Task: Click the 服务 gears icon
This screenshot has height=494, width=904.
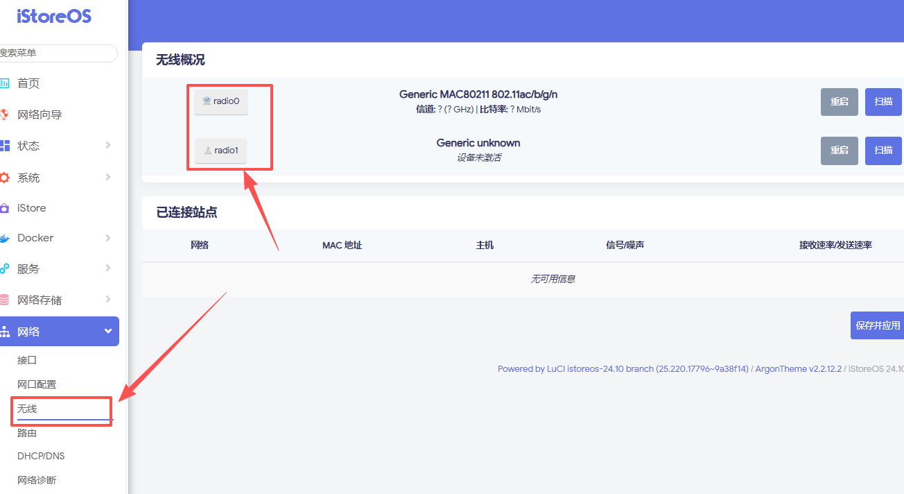Action: (x=4, y=269)
